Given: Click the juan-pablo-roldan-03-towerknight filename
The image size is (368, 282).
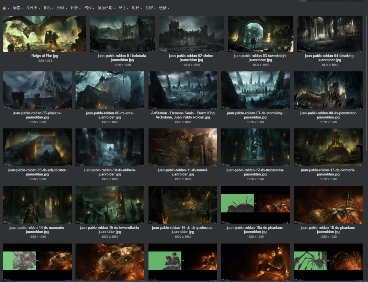Looking at the screenshot, I should point(261,58).
